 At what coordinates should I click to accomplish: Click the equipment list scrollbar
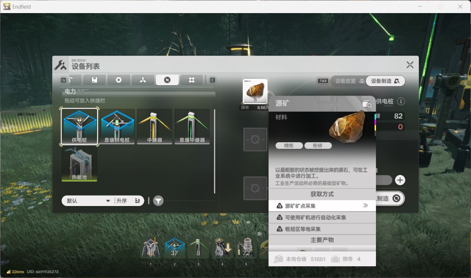pos(215,151)
